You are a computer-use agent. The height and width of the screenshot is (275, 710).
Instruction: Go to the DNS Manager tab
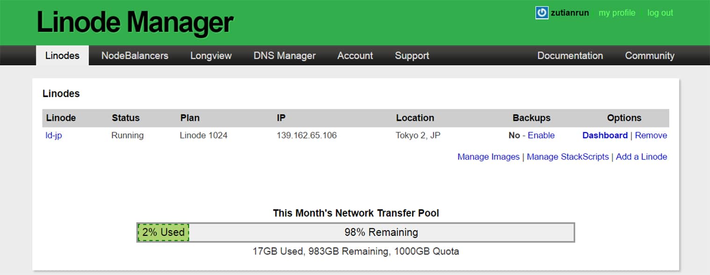pyautogui.click(x=285, y=56)
